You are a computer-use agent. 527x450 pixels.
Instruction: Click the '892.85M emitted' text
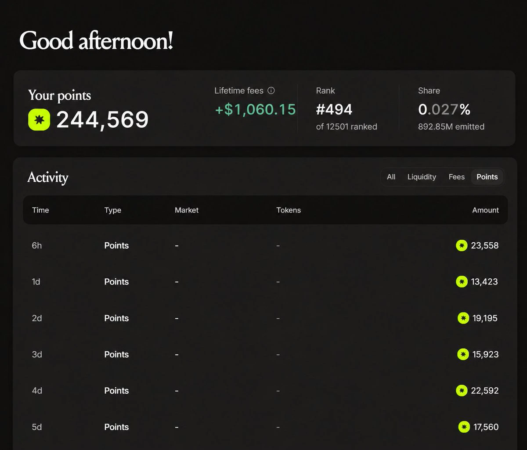(x=451, y=127)
